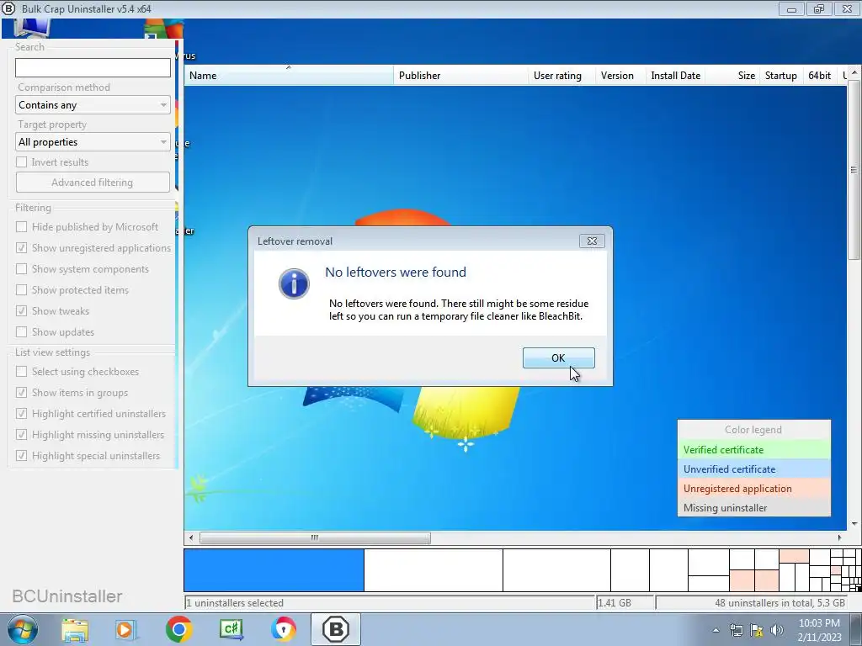Click Unverified certificate legend color
The image size is (862, 646).
click(x=753, y=469)
